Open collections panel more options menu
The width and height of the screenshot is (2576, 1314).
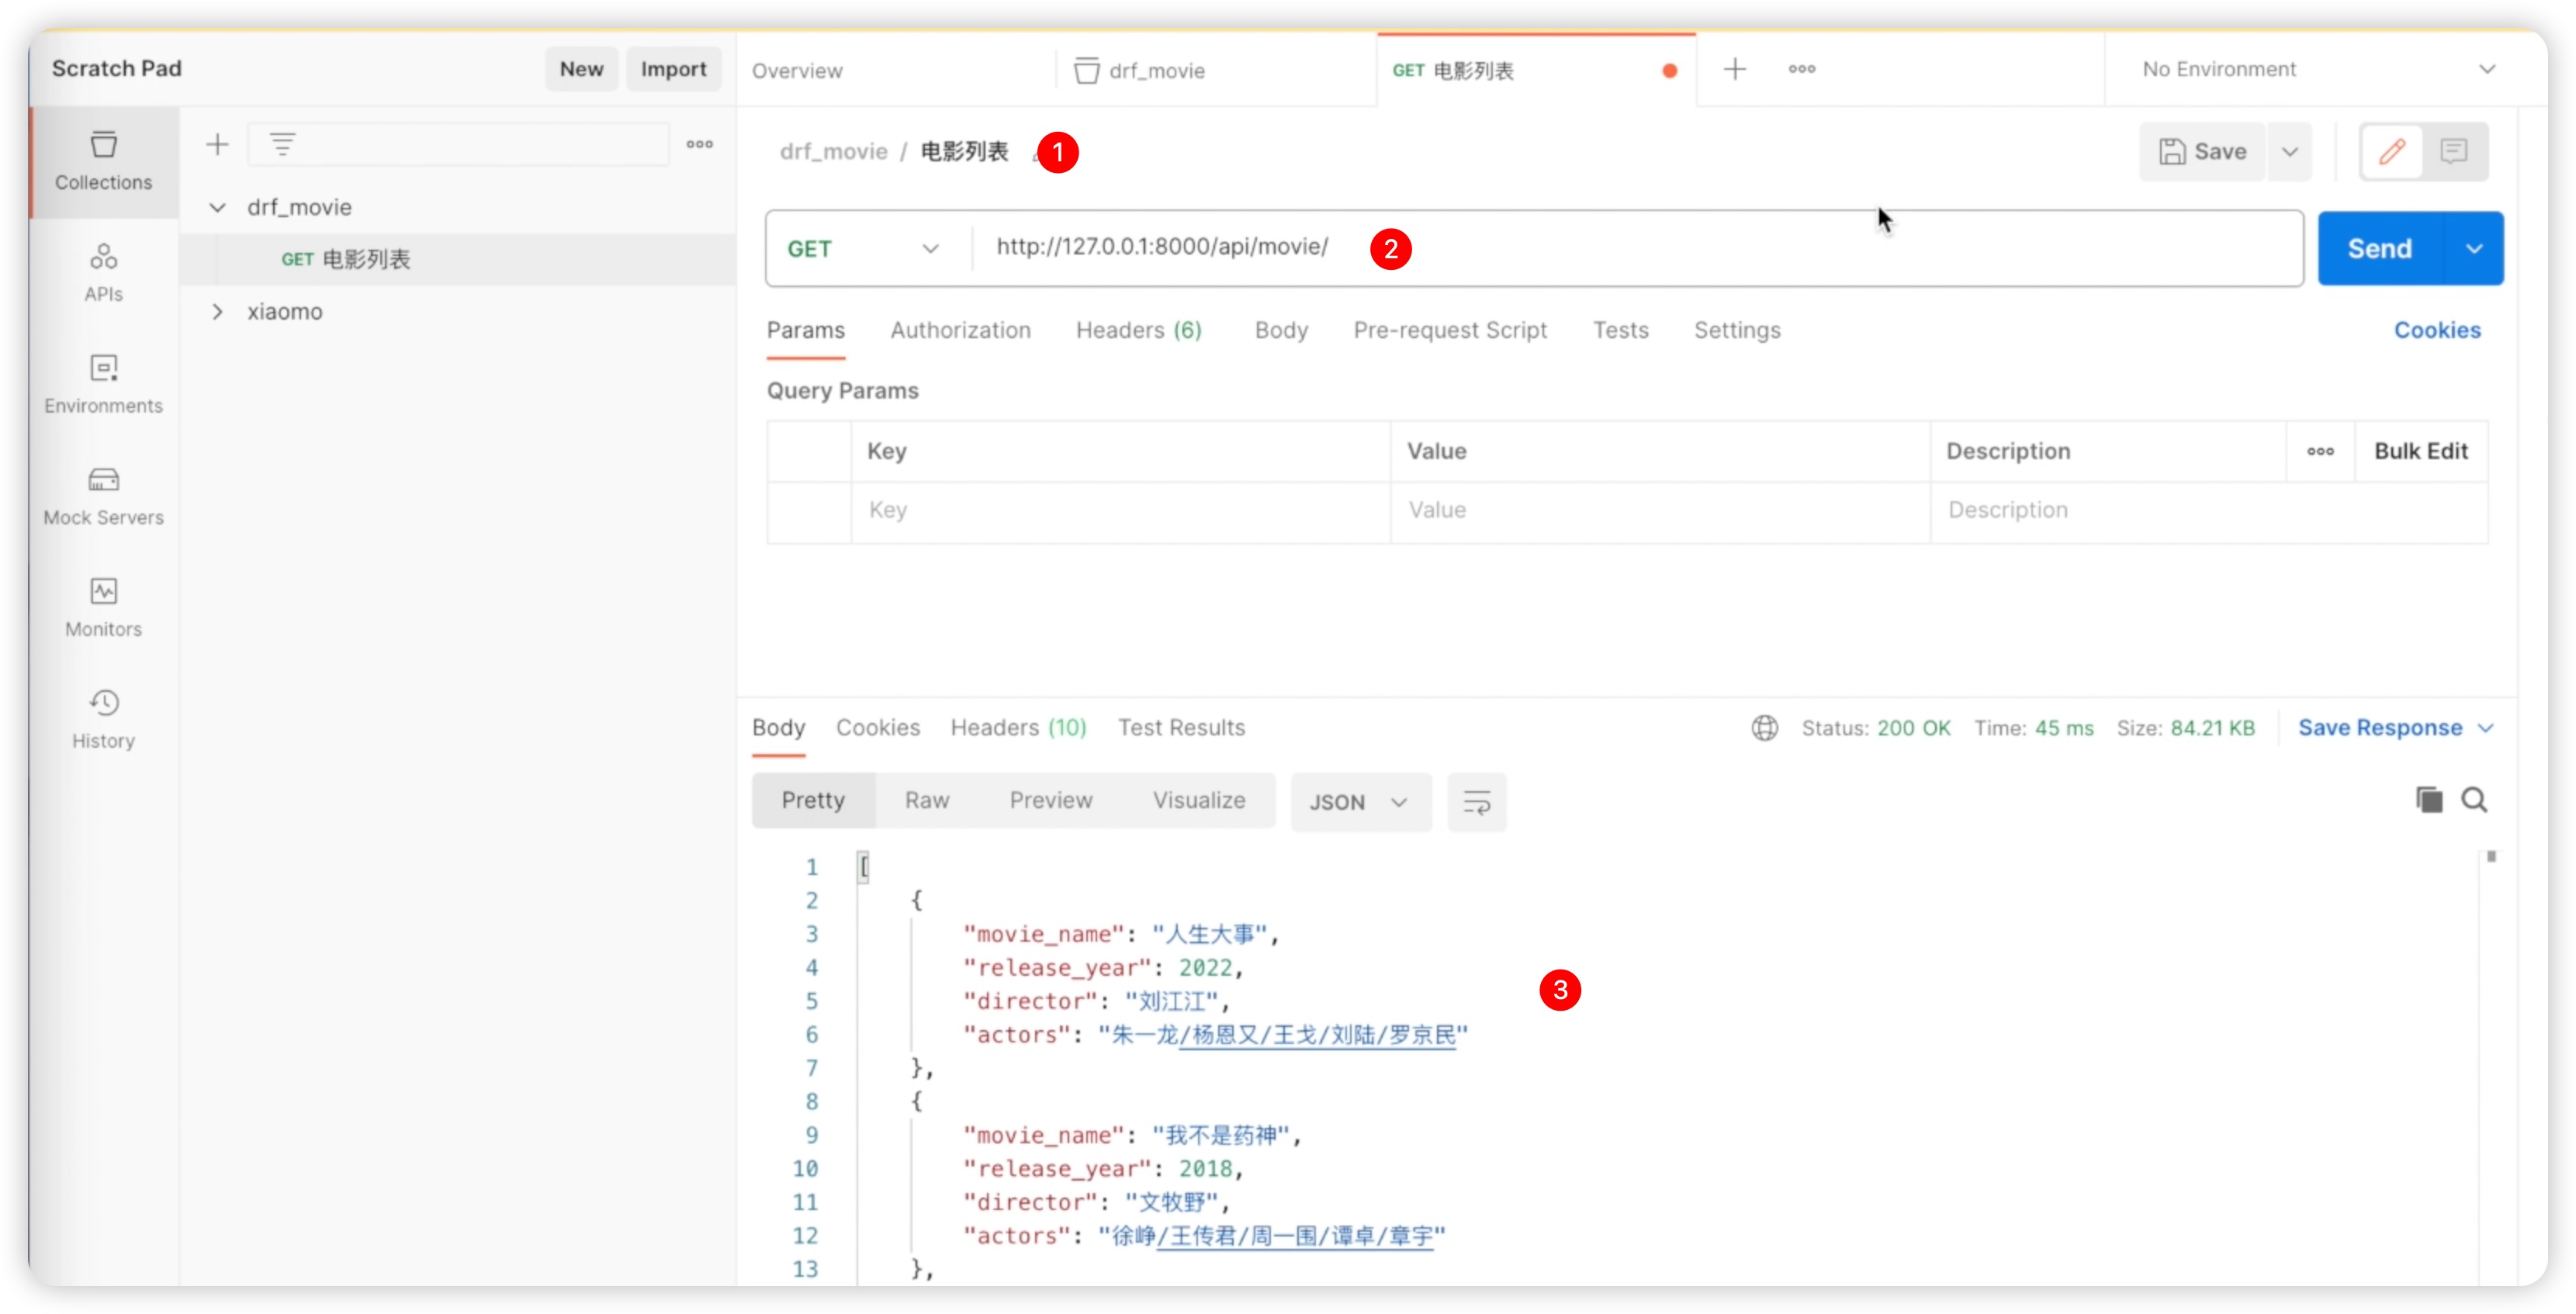click(x=700, y=145)
